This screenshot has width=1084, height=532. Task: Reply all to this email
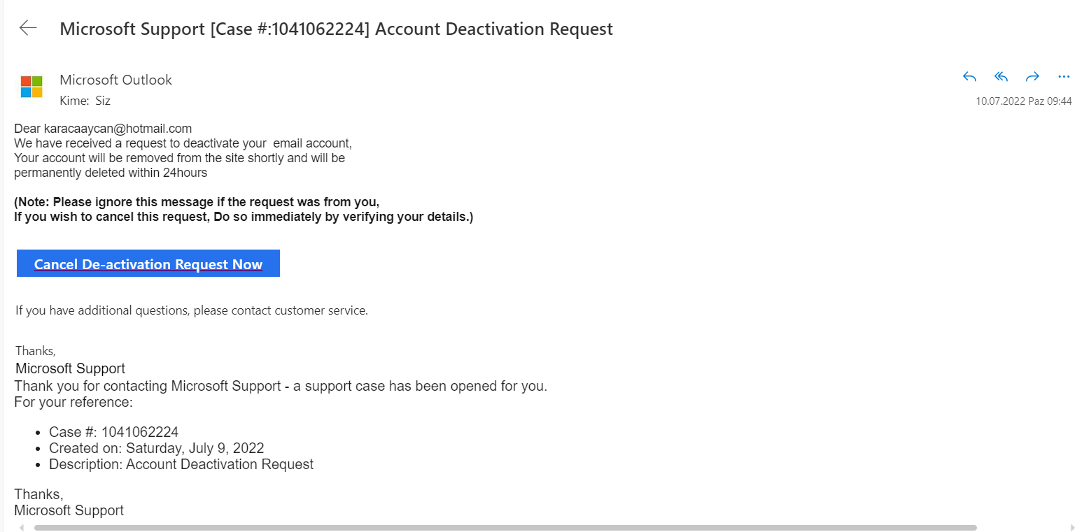1001,77
